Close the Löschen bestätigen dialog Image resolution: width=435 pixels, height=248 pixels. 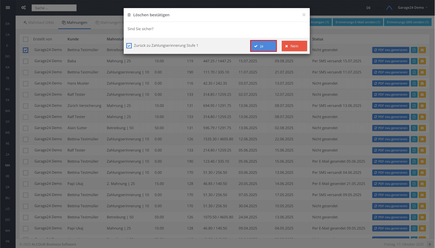click(304, 15)
